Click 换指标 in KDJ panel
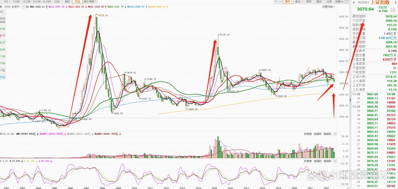Image resolution: width=398 pixels, height=189 pixels. coord(327,161)
